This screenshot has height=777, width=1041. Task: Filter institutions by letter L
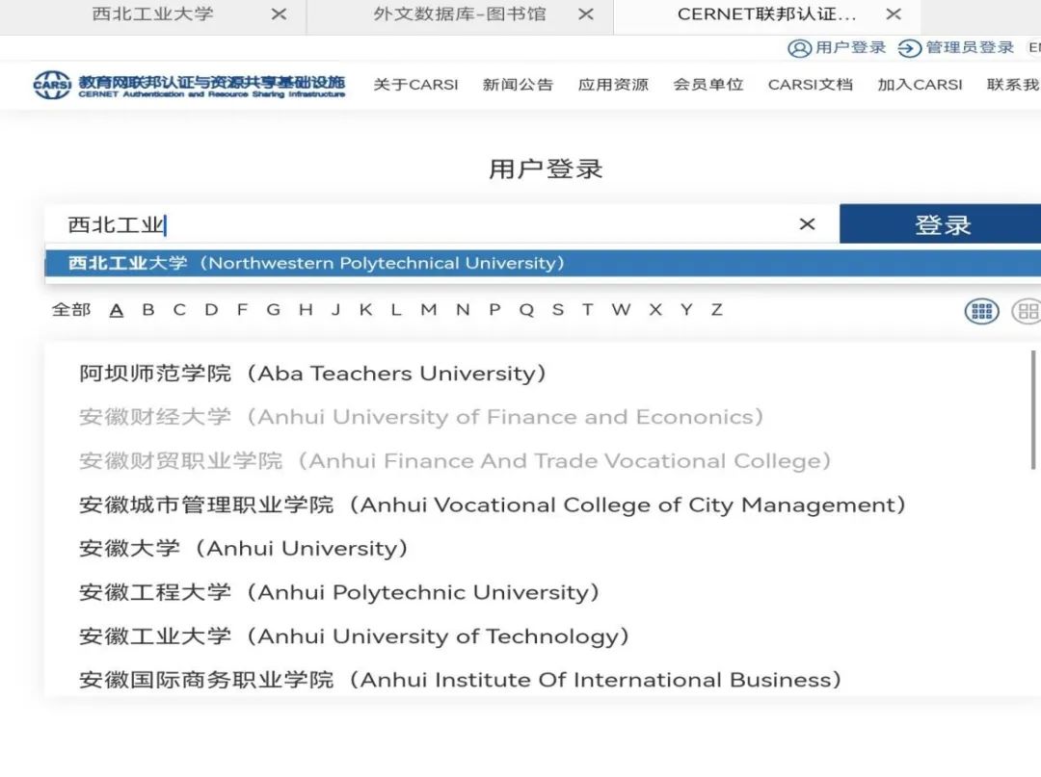click(396, 310)
